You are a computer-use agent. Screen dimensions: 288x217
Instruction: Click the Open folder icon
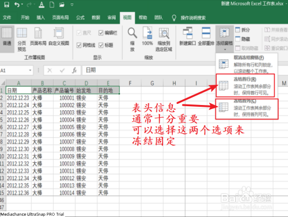click(62, 5)
